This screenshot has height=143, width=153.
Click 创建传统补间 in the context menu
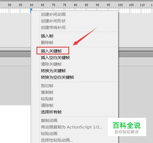click(x=53, y=28)
